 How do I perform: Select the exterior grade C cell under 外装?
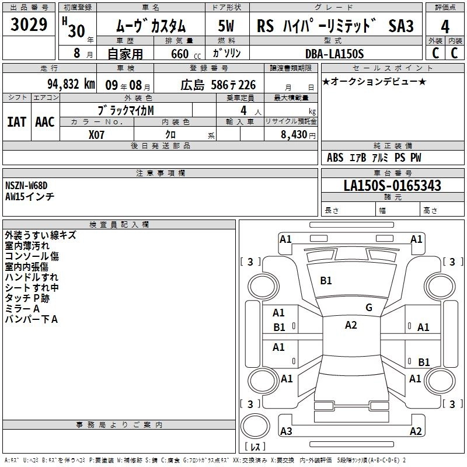(x=434, y=53)
